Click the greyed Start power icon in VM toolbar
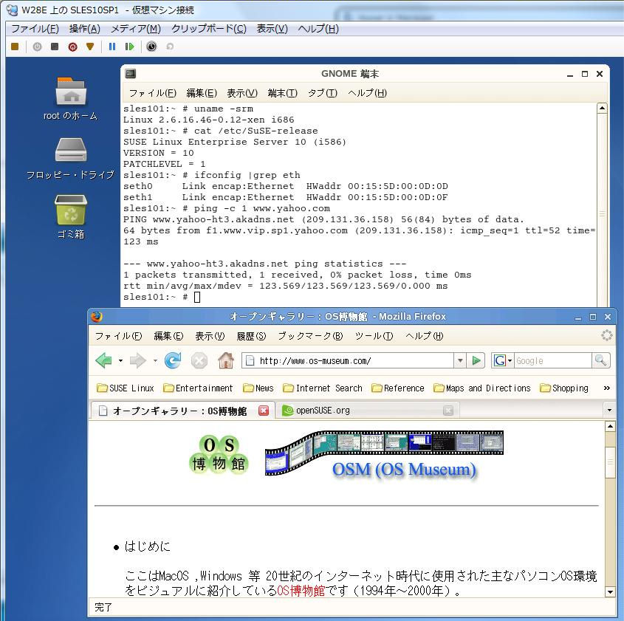Viewport: 624px width, 621px height. (x=37, y=47)
